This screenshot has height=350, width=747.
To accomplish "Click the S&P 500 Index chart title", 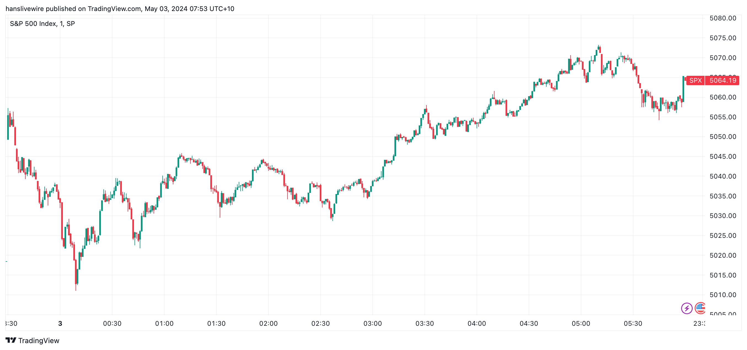I will (42, 24).
